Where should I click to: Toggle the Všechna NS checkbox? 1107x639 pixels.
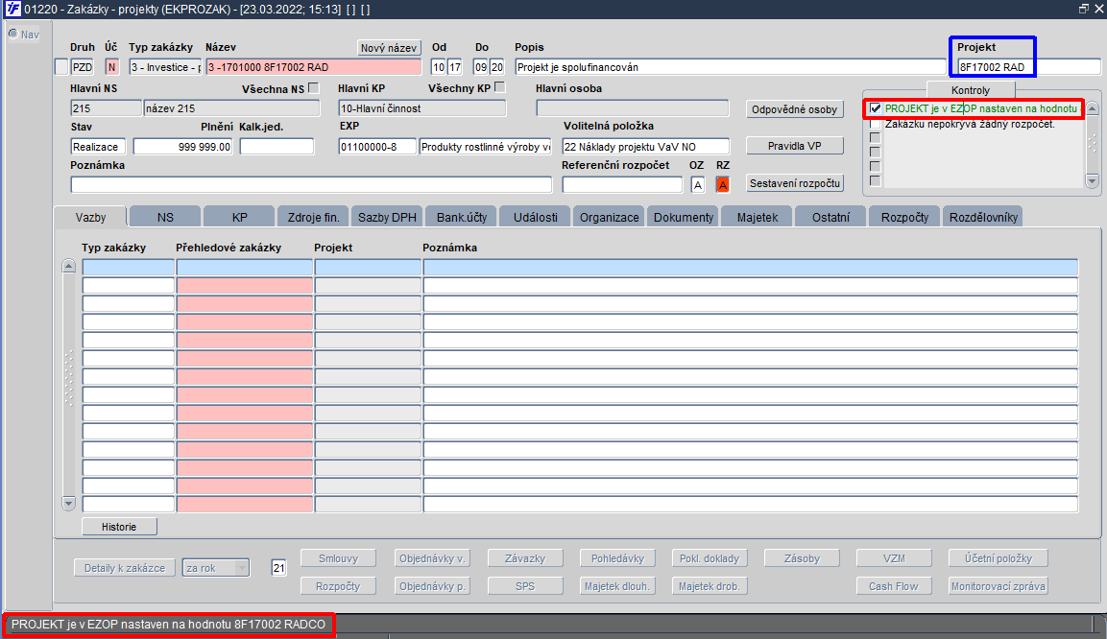tap(313, 88)
